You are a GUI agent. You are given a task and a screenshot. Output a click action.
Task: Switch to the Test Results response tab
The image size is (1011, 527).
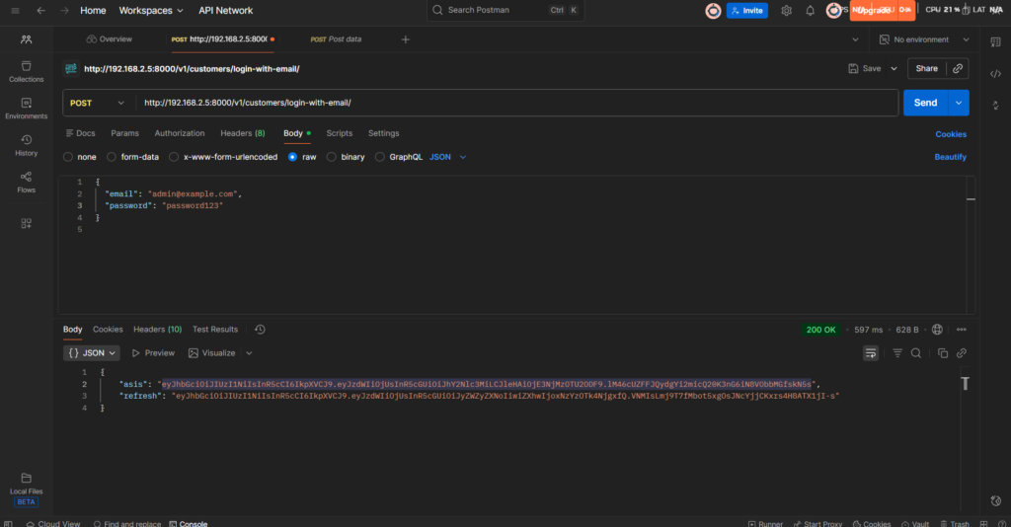click(215, 330)
